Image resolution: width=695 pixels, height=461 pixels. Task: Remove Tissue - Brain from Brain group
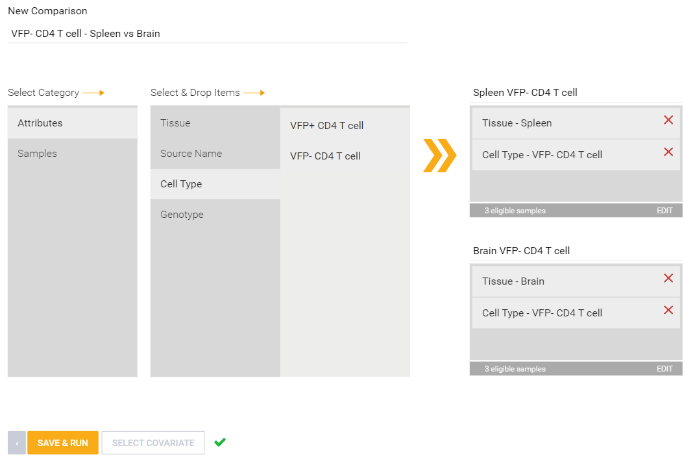668,278
